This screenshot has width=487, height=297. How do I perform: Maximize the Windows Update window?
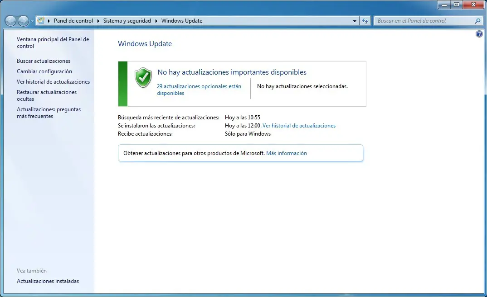pyautogui.click(x=457, y=5)
